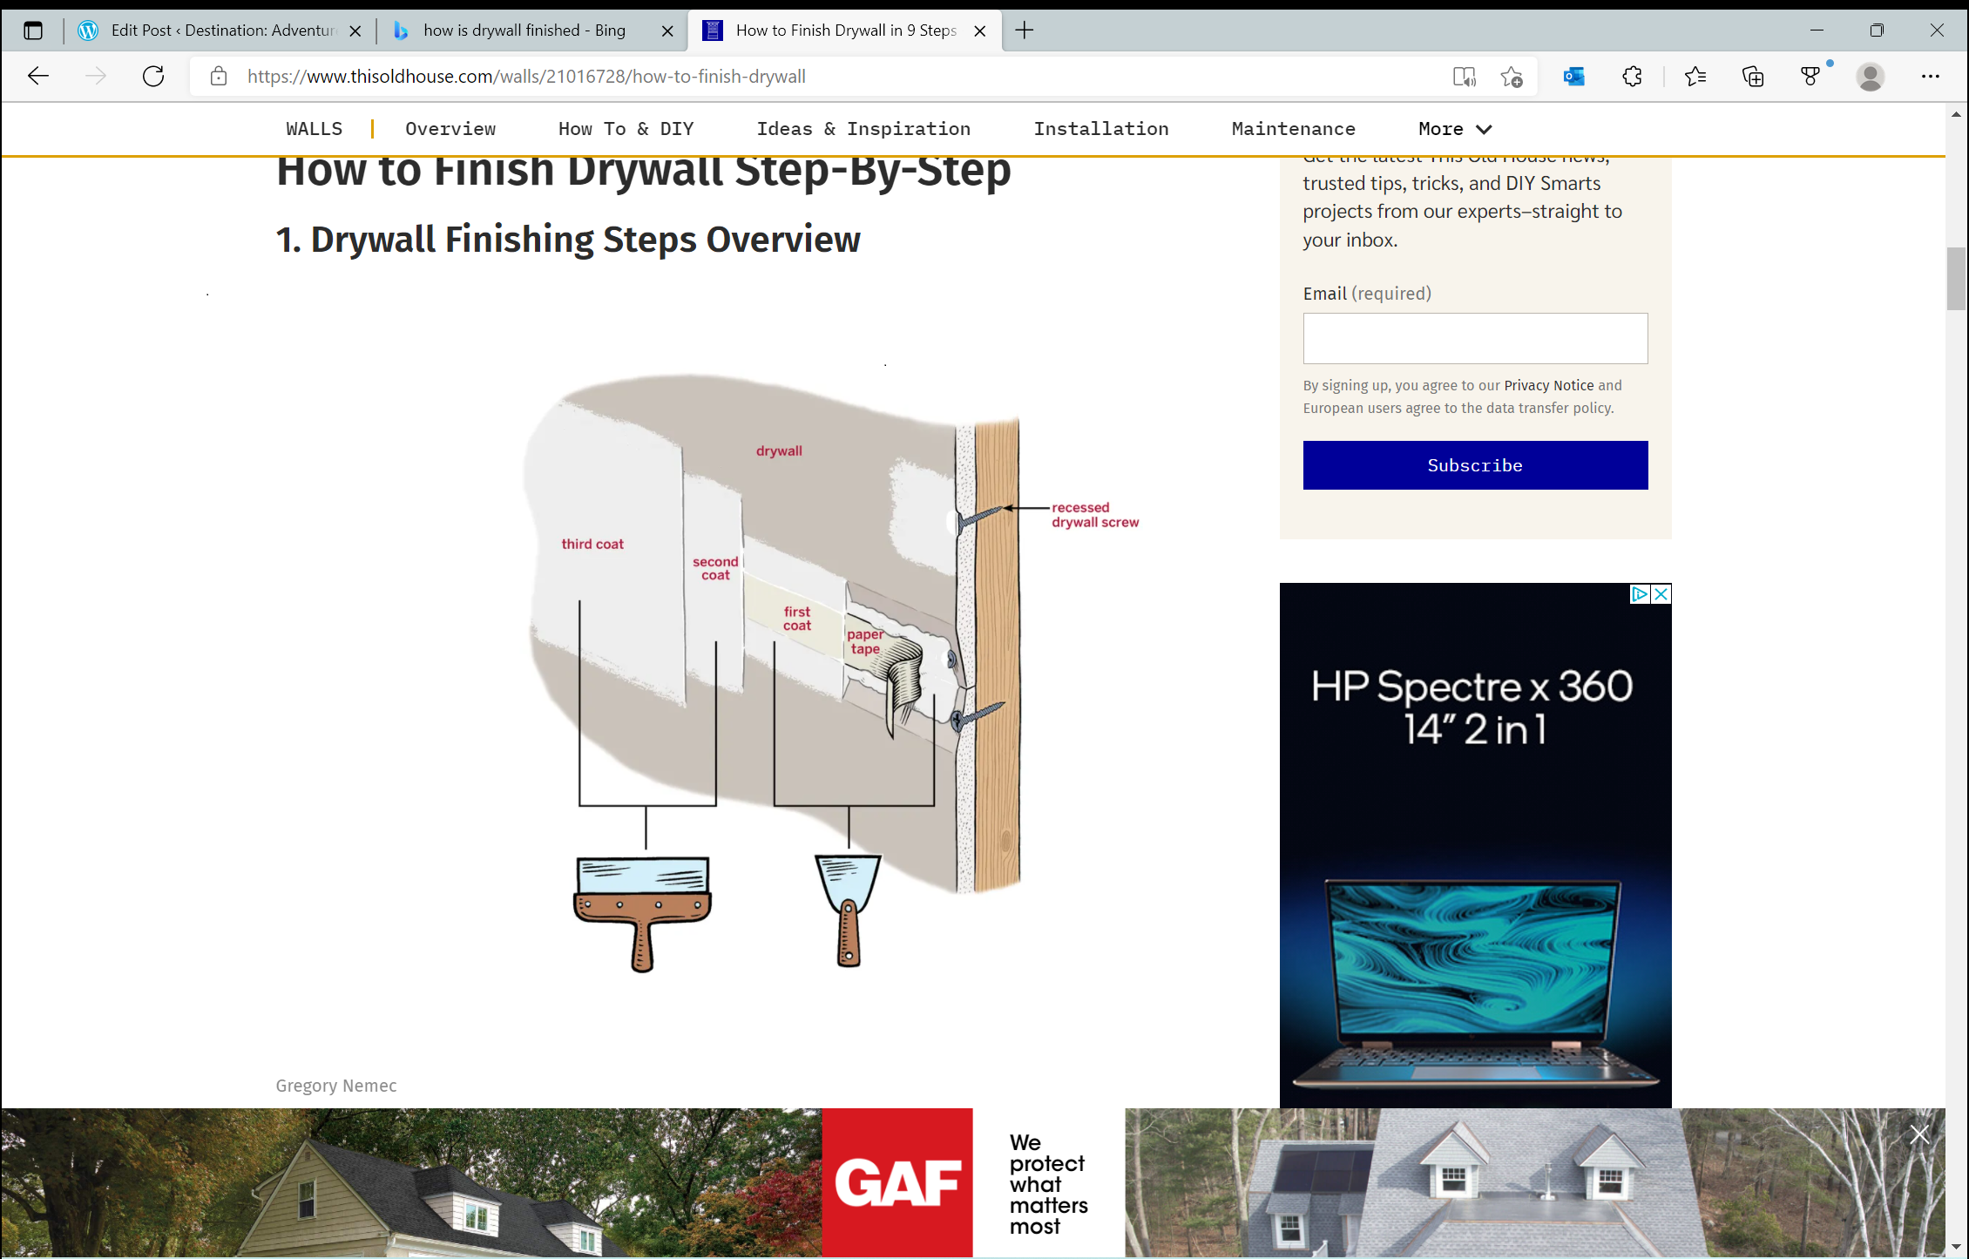Viewport: 1969px width, 1259px height.
Task: Open the tab actions menu icon
Action: tap(33, 30)
